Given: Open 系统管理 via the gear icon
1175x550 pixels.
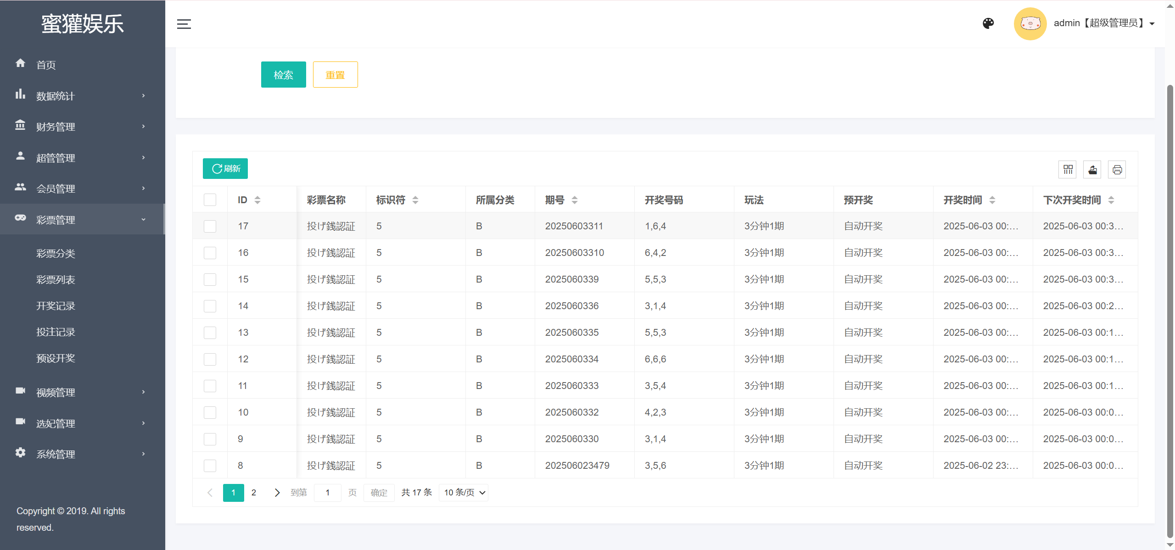Looking at the screenshot, I should click(x=21, y=454).
